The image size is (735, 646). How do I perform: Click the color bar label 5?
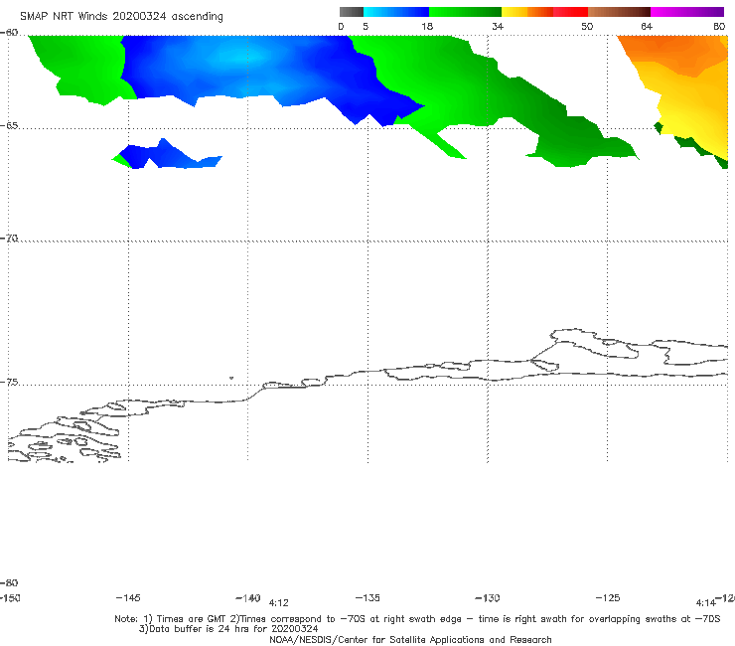pyautogui.click(x=366, y=26)
